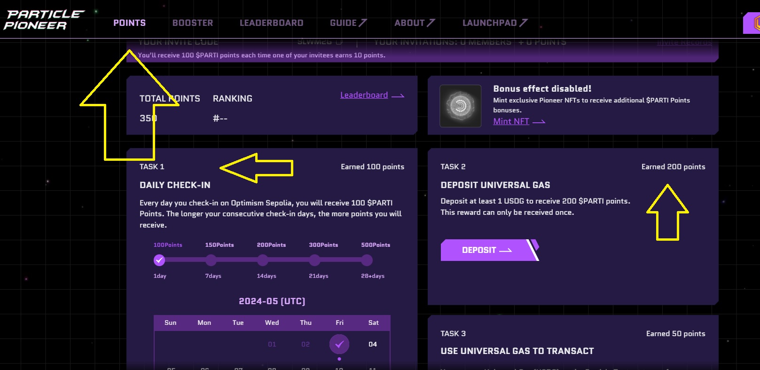The height and width of the screenshot is (370, 760).
Task: Select the POINTS navigation tab
Action: point(129,23)
